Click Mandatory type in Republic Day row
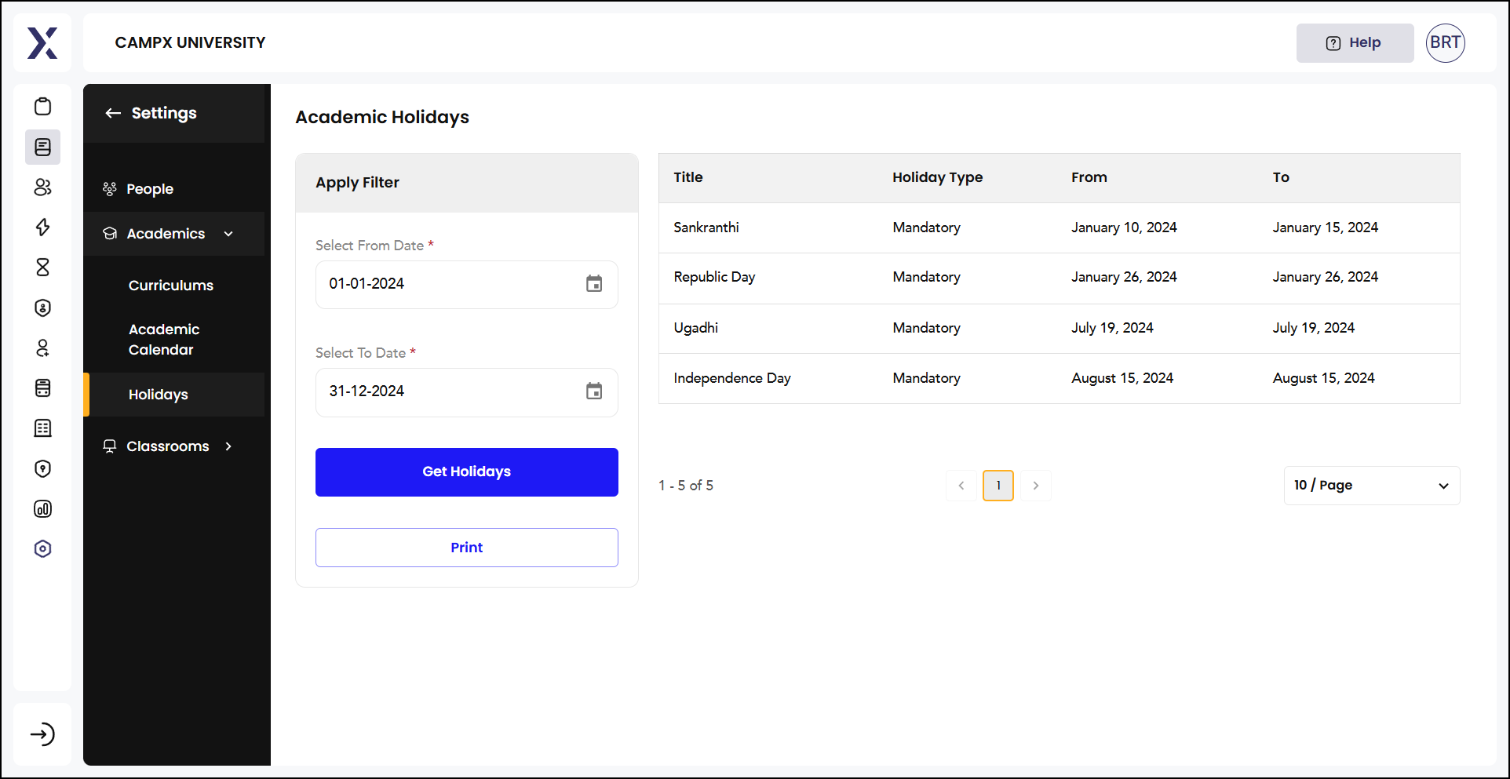 click(926, 277)
